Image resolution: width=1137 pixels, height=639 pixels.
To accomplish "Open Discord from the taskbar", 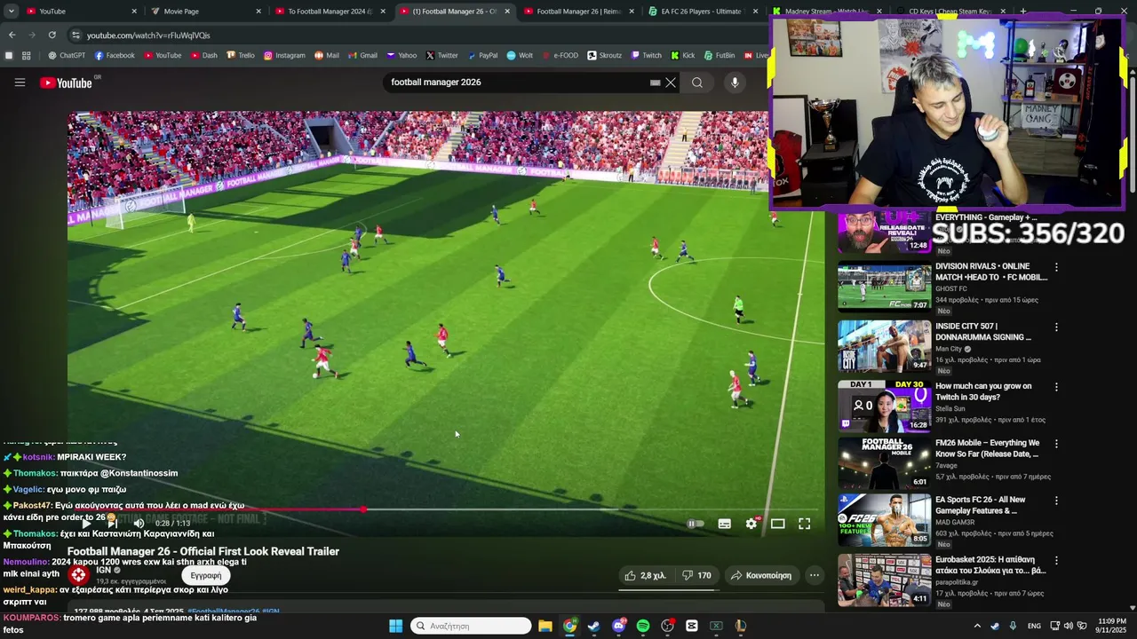I will point(619,626).
